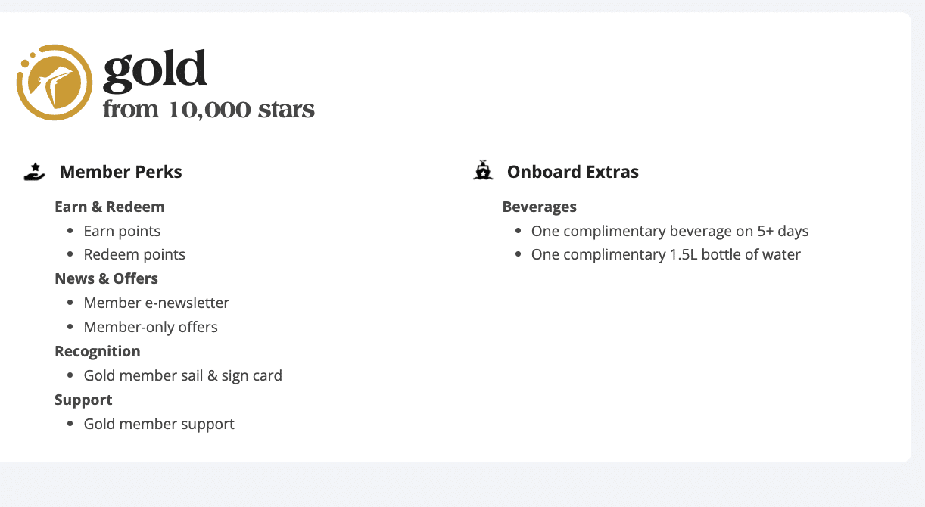
Task: Click "One complimentary beverage on 5+ days"
Action: [670, 231]
